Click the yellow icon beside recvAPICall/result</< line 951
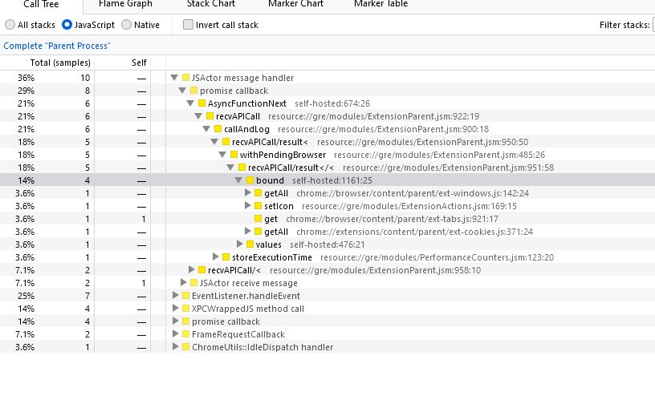This screenshot has width=655, height=408. pos(242,168)
